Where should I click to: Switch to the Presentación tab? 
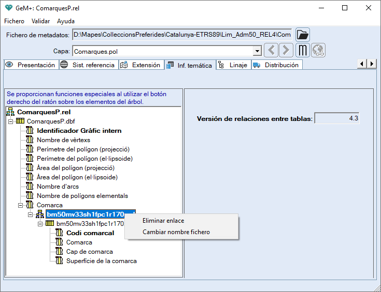click(x=30, y=65)
